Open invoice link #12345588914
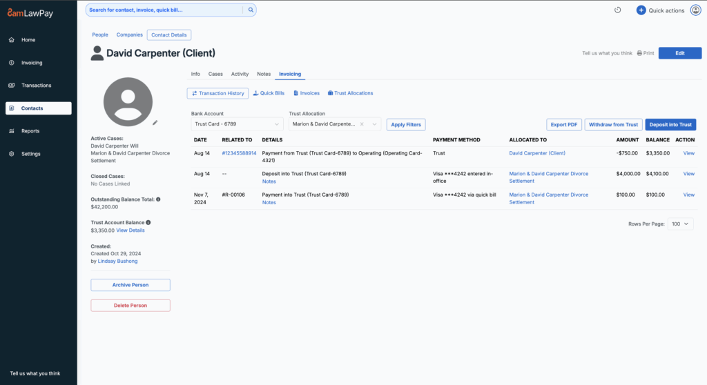Image resolution: width=707 pixels, height=385 pixels. point(239,153)
